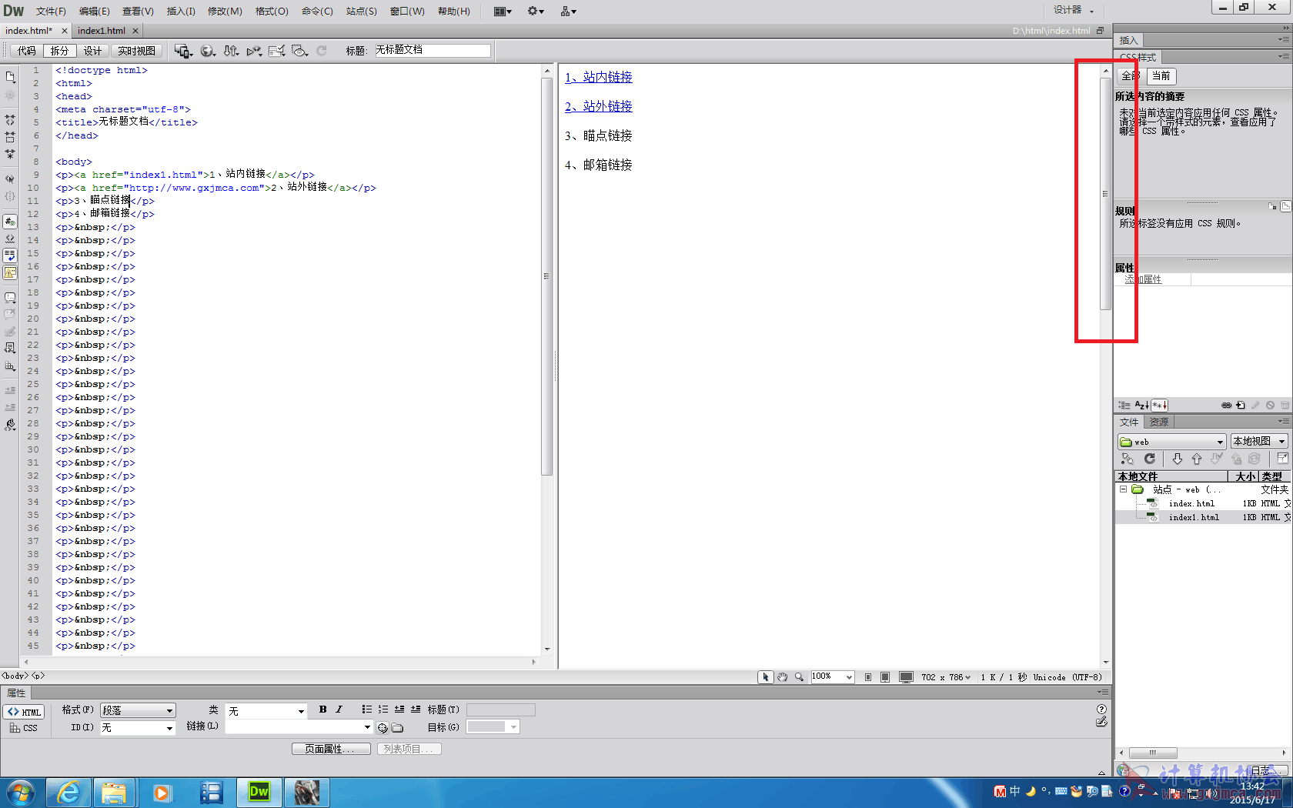The image size is (1293, 808).
Task: Switch to Design (设计) view
Action: pyautogui.click(x=92, y=51)
